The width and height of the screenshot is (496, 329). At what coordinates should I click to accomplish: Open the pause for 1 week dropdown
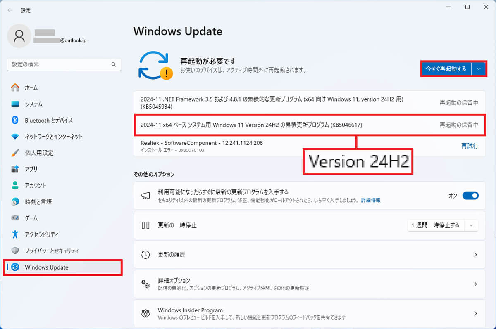443,225
